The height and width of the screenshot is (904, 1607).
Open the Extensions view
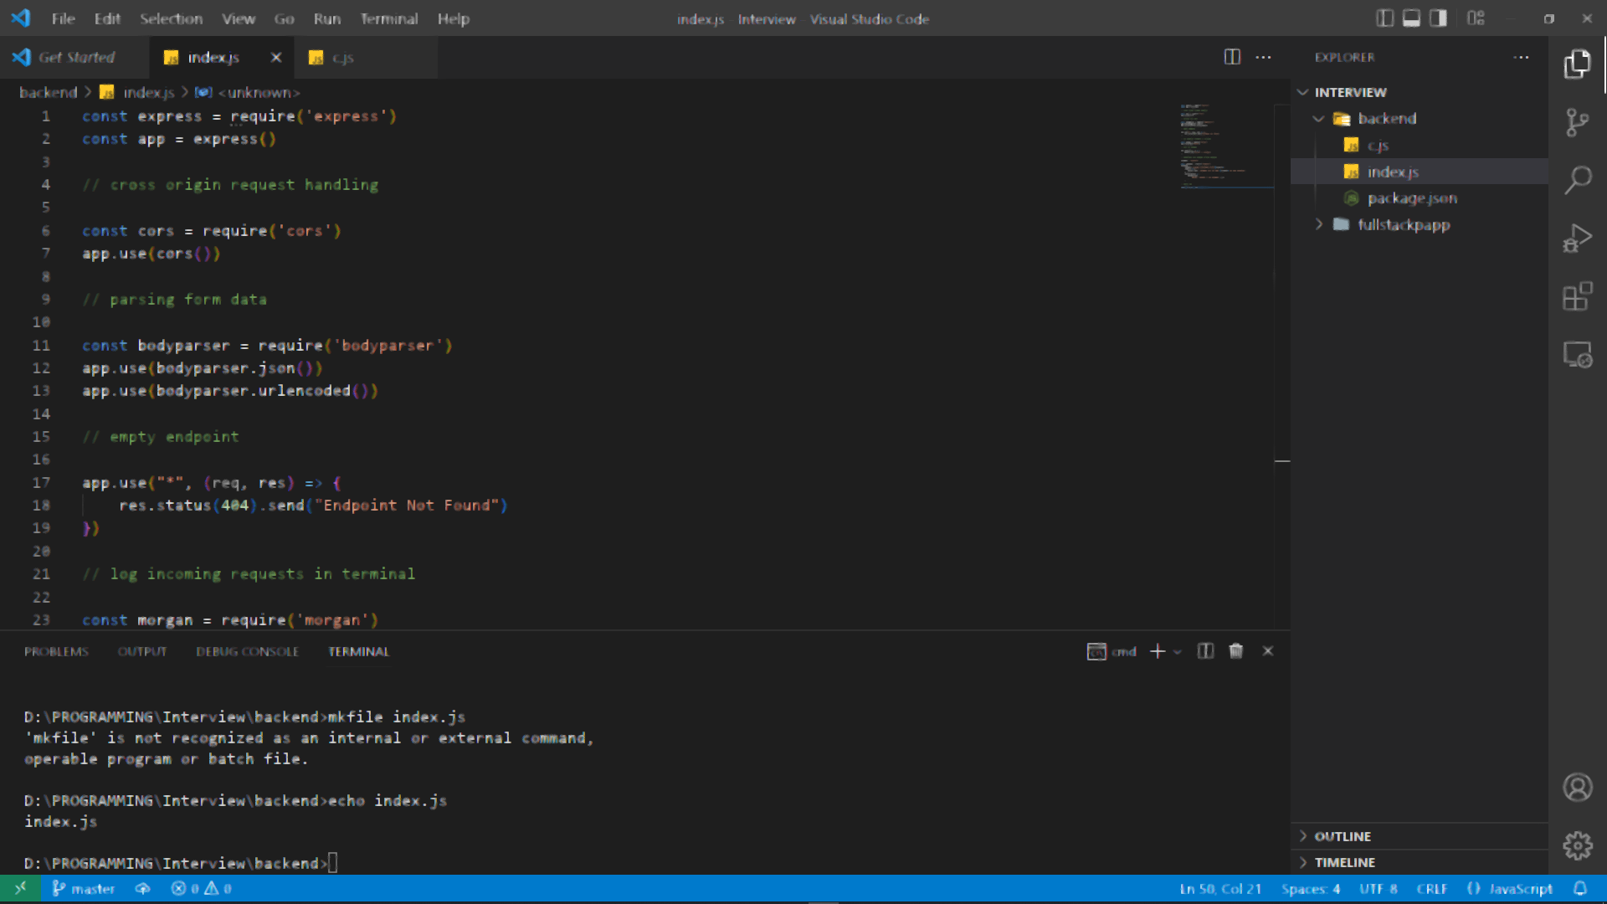point(1578,296)
